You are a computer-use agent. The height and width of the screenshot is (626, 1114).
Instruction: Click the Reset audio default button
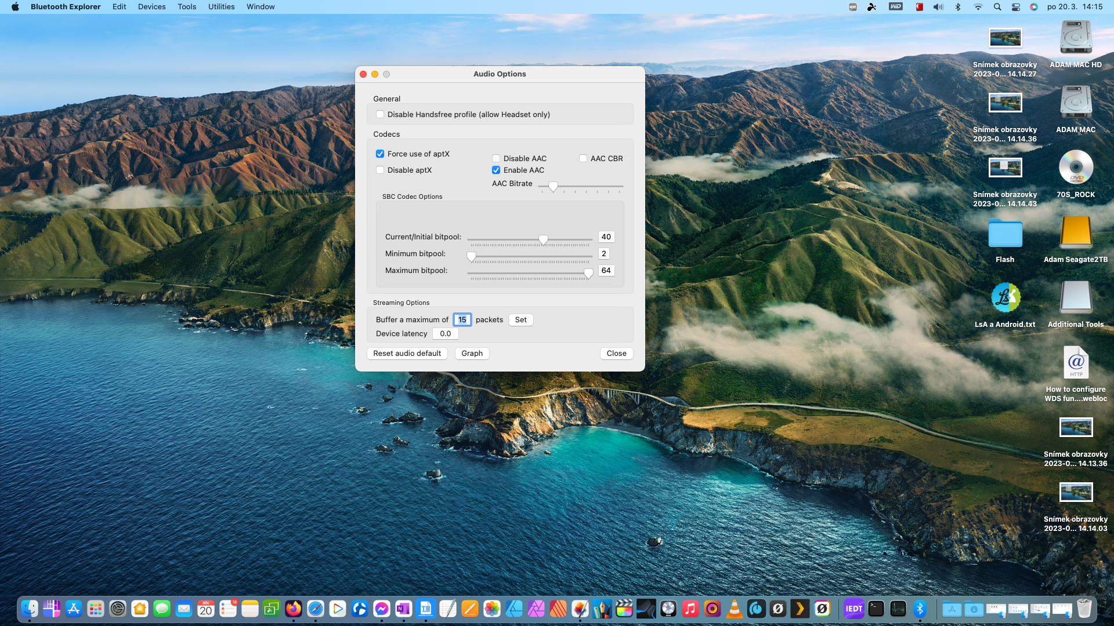407,354
